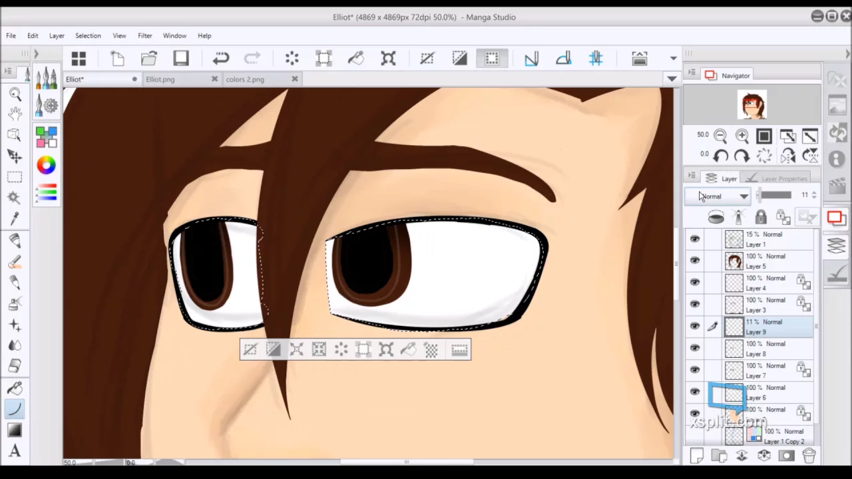The image size is (852, 479).
Task: Open the Tool Property pen-gear palette
Action: pos(46,104)
